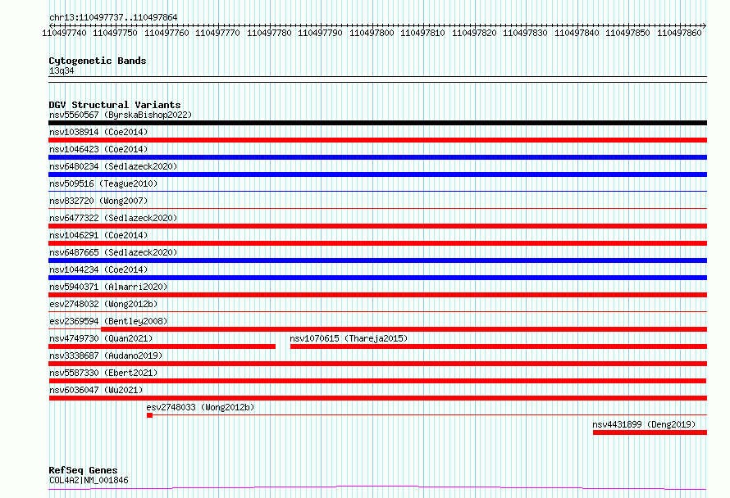Image resolution: width=730 pixels, height=498 pixels.
Task: Select nsv6477322 (Sedlazeck2020) label
Action: point(113,218)
